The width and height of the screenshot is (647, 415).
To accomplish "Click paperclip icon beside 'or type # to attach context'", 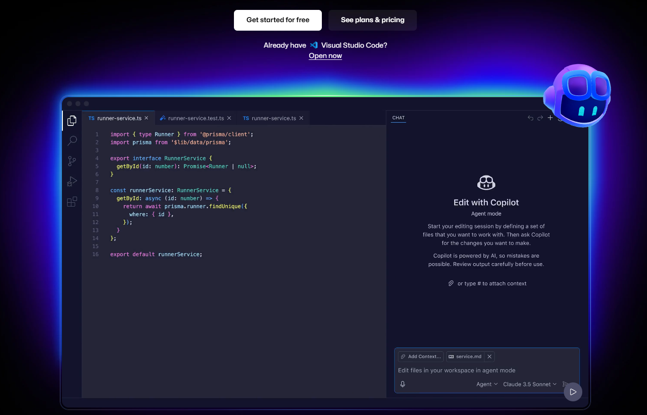I will pos(451,283).
